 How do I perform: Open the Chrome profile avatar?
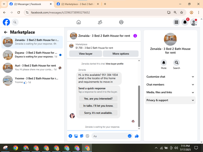[191, 13]
